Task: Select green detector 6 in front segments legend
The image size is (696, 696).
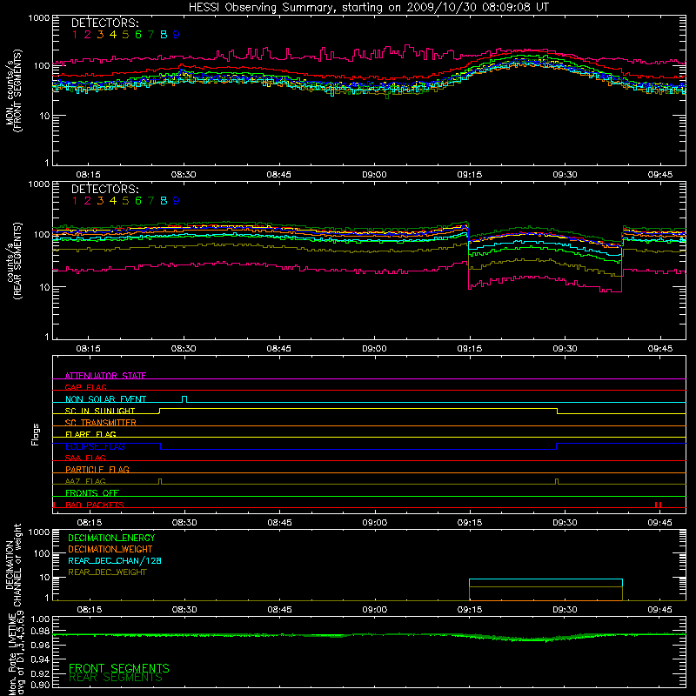Action: (138, 35)
